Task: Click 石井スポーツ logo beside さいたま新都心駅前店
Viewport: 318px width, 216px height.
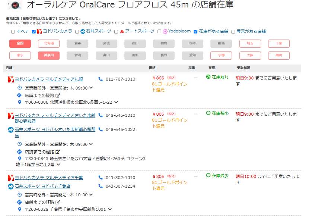Action: (x=11, y=130)
